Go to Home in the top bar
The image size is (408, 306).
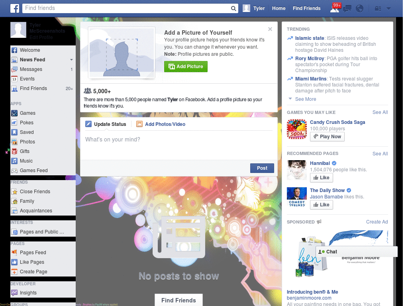point(279,8)
